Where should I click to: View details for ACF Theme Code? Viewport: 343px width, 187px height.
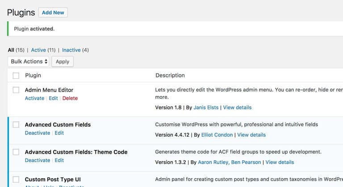tap(280, 162)
